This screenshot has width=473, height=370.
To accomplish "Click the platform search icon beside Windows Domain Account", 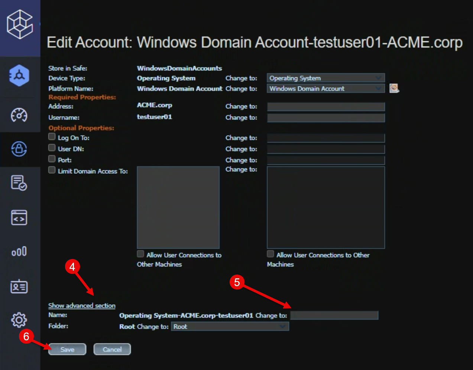I will coord(394,88).
